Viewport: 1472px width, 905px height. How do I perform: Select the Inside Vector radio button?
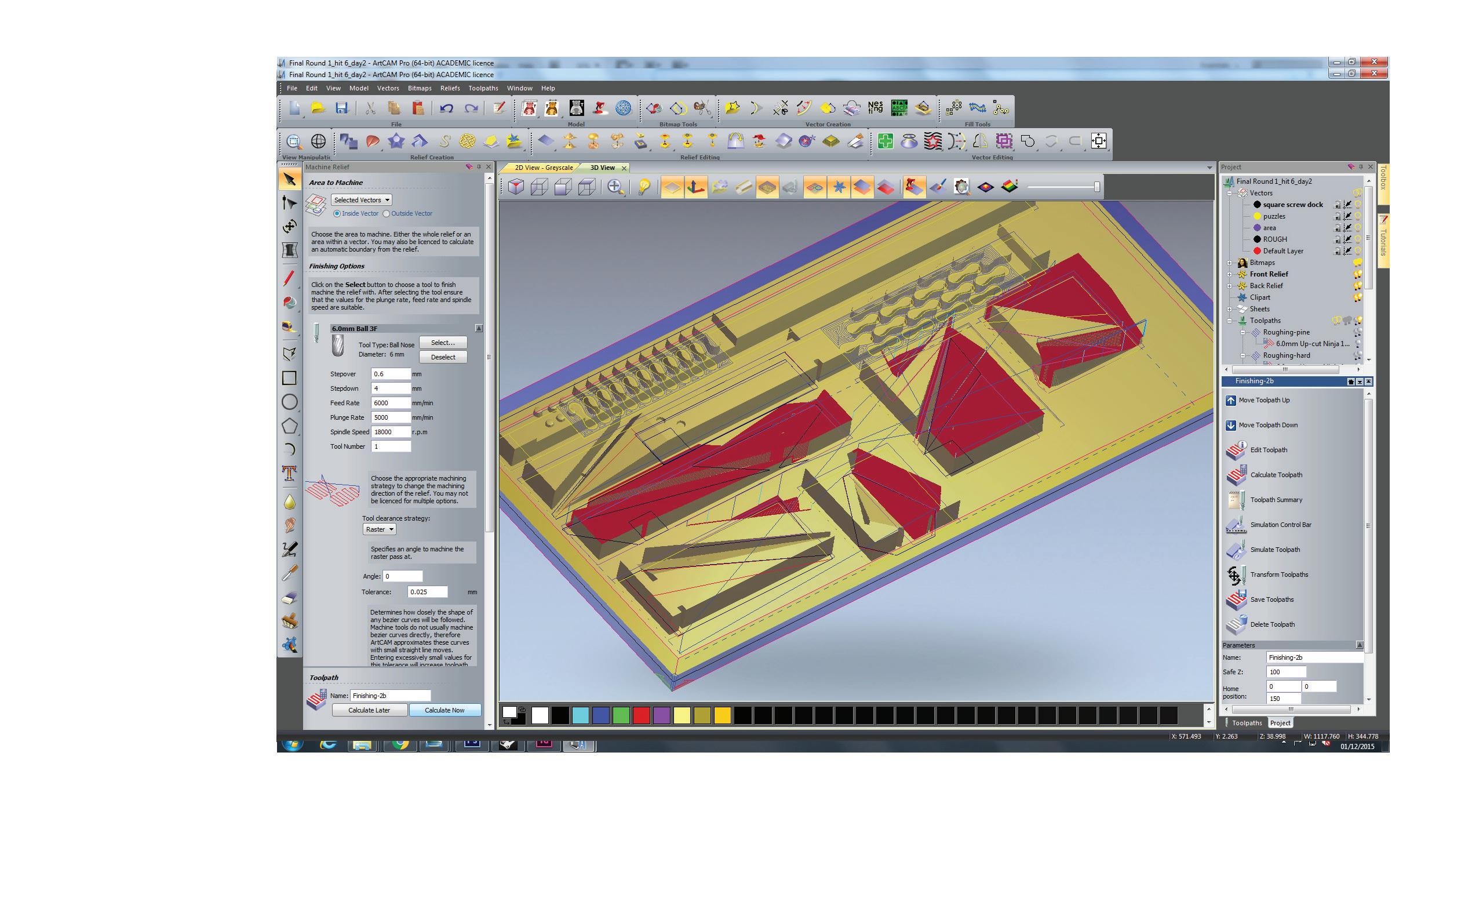point(337,214)
